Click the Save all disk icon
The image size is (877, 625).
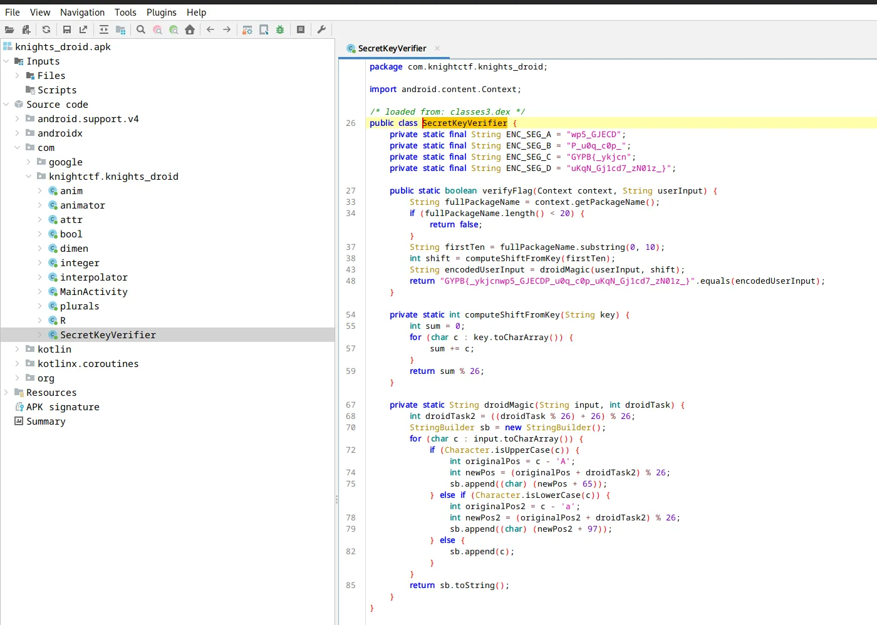point(67,29)
